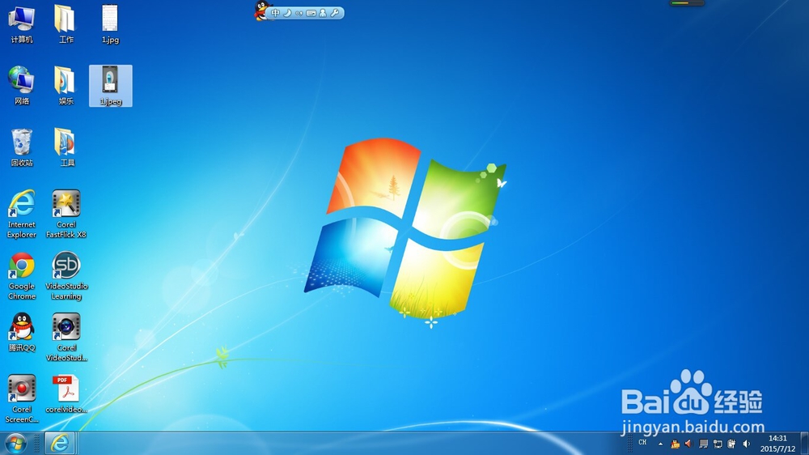This screenshot has height=455, width=809.
Task: Select the 工具 folder icon
Action: coord(66,147)
